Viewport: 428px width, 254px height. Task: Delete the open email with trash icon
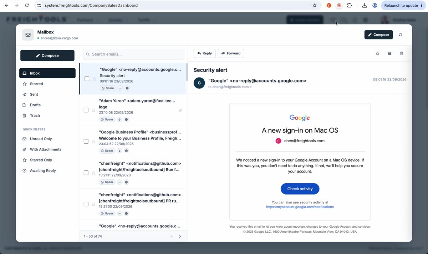401,53
